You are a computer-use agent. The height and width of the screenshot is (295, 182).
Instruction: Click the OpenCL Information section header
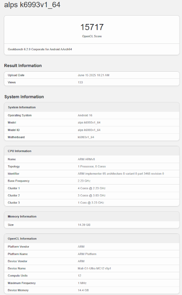(22, 239)
